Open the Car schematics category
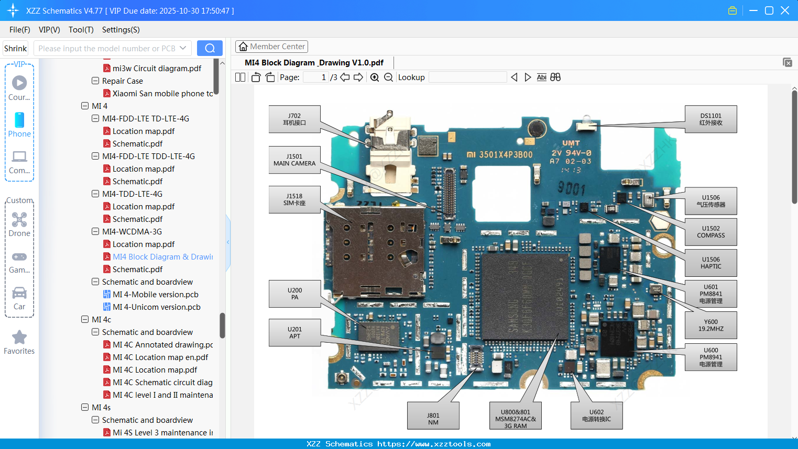The height and width of the screenshot is (449, 798). [x=19, y=296]
